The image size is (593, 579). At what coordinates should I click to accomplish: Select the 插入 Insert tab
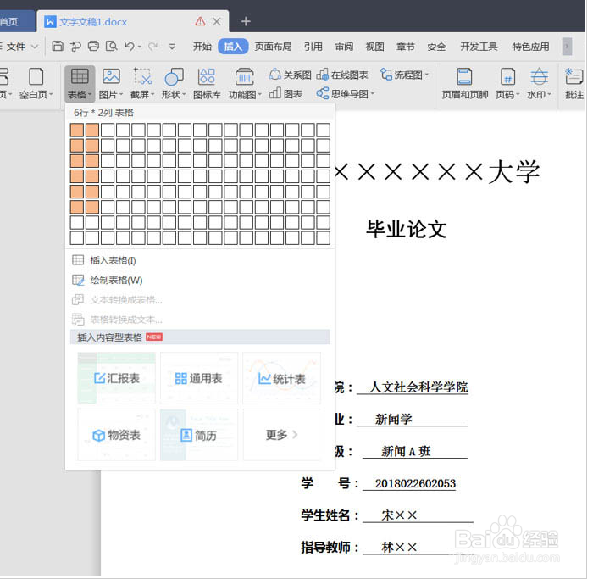click(x=233, y=47)
